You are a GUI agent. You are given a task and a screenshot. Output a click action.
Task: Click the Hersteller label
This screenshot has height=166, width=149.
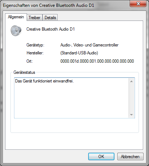click(x=35, y=53)
